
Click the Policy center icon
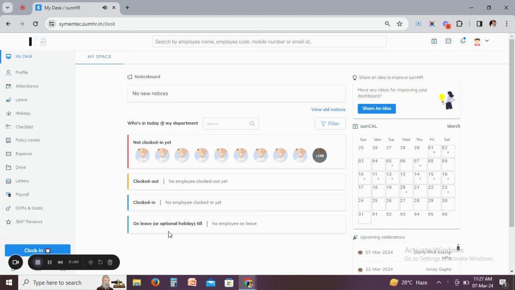point(8,140)
